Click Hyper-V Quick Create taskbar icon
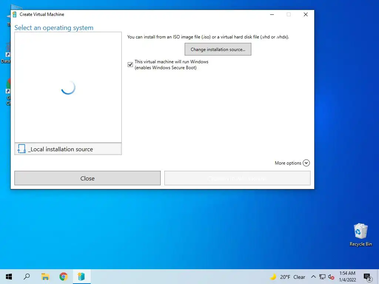Screen dimensions: 379x284 (x=81, y=277)
